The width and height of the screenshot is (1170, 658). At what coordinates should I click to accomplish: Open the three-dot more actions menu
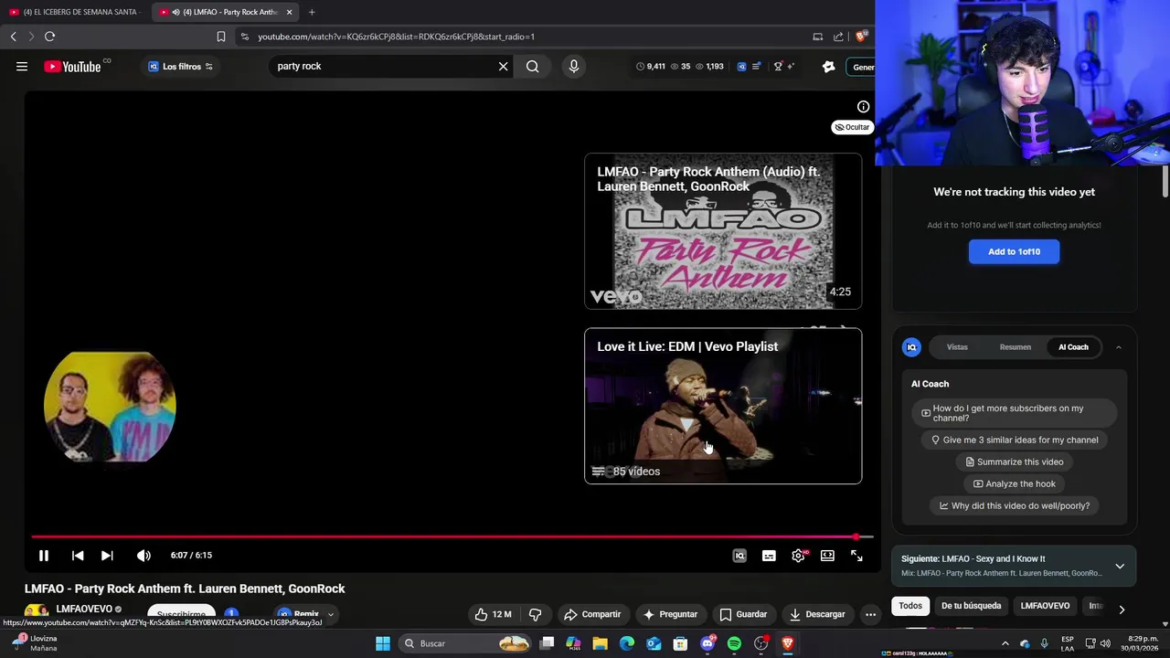[870, 614]
